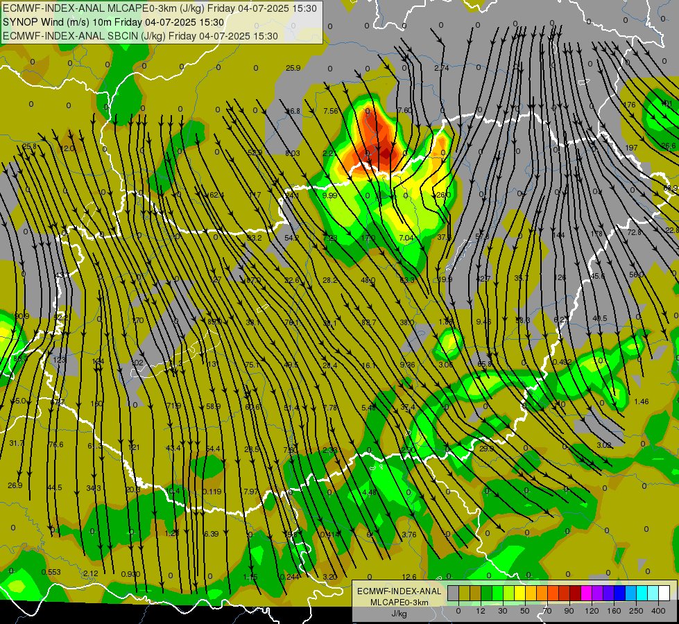This screenshot has width=679, height=624.
Task: Choose the orange legend swatch before 70
Action: (542, 593)
